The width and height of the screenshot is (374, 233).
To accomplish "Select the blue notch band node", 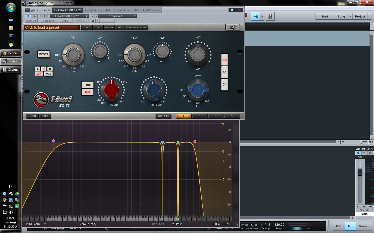I will pos(162,142).
